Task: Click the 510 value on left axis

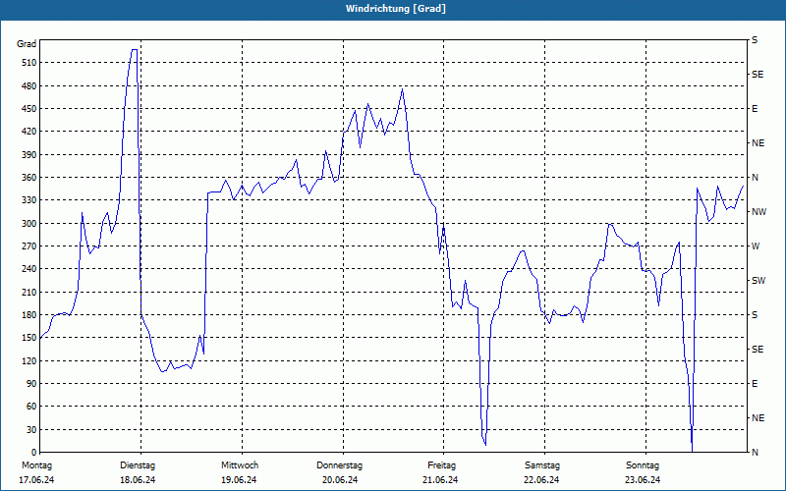Action: click(29, 63)
